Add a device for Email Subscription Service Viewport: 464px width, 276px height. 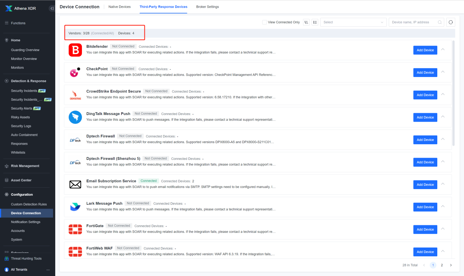425,185
